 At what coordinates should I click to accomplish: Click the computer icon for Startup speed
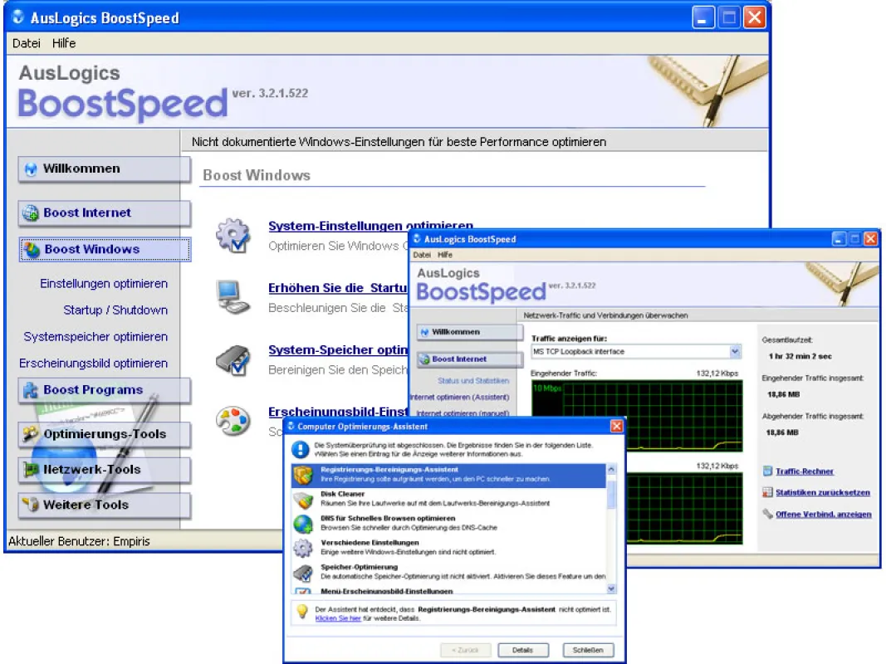(x=233, y=297)
